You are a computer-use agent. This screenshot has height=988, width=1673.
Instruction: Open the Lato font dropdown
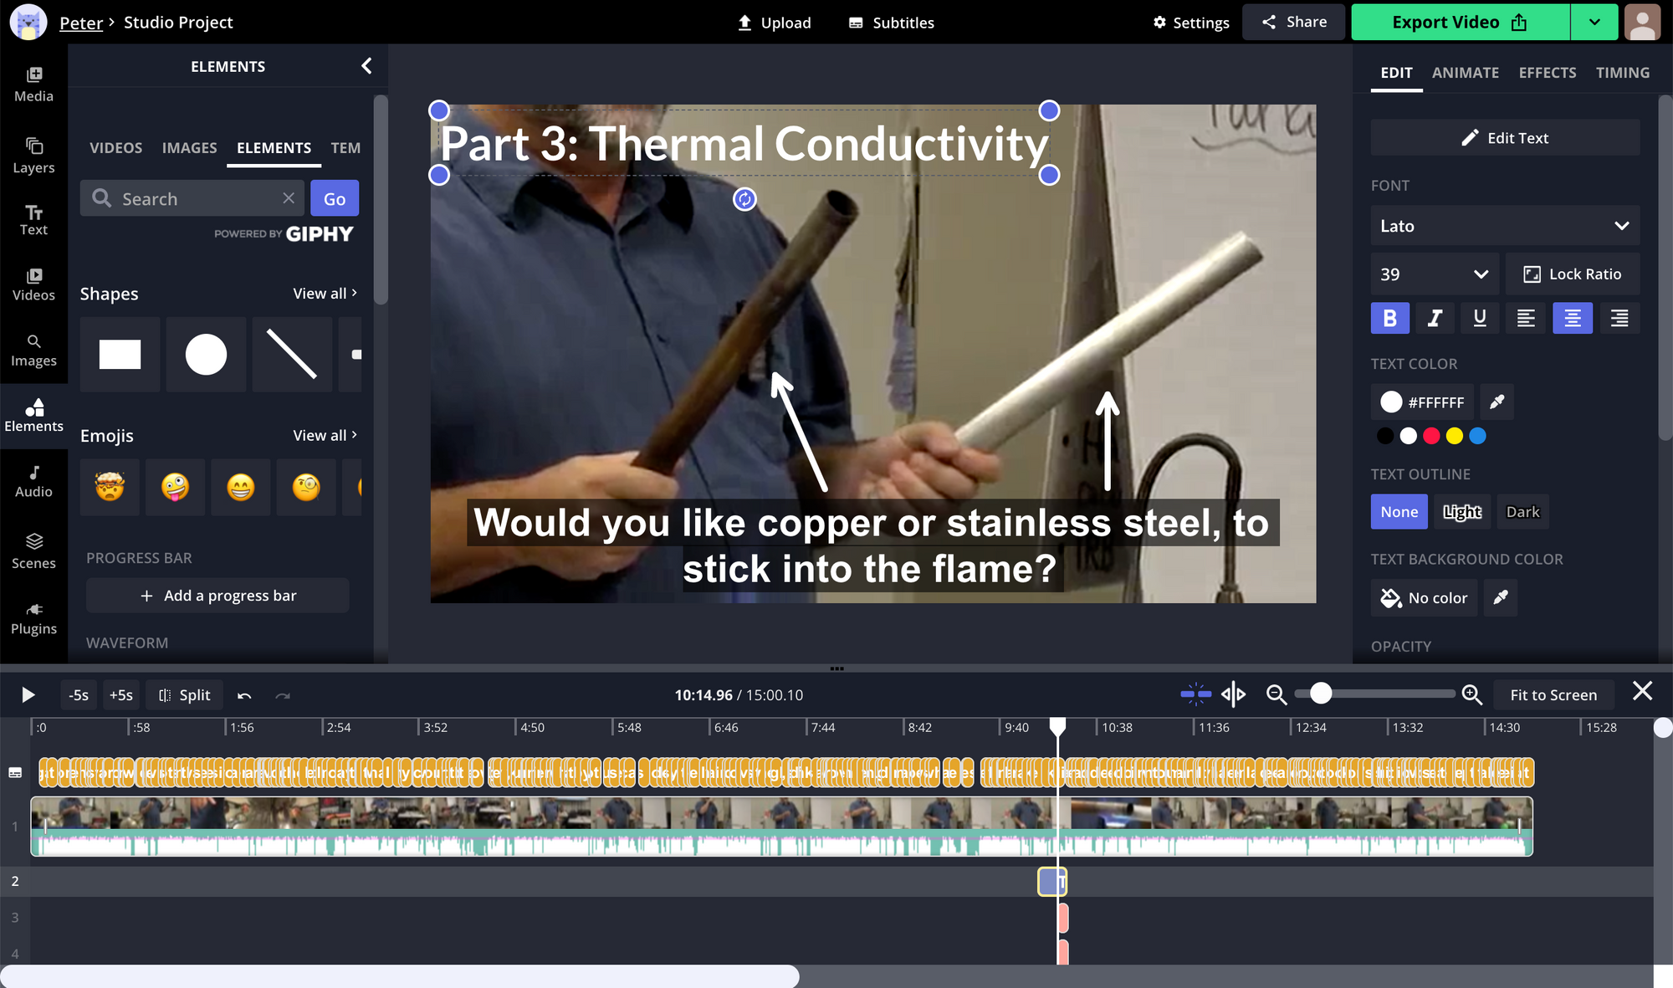[1504, 226]
